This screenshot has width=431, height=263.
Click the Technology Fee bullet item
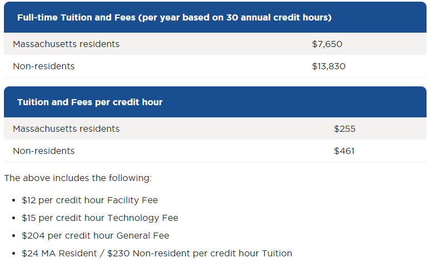(x=100, y=218)
